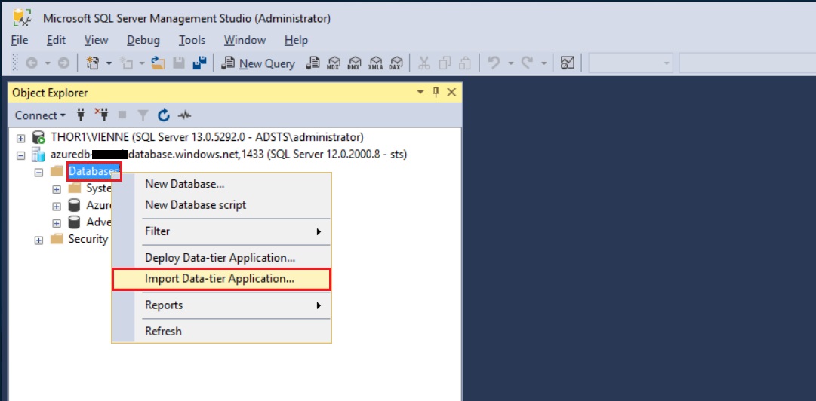This screenshot has height=401, width=816.
Task: Choose New Database script from context menu
Action: [222, 205]
